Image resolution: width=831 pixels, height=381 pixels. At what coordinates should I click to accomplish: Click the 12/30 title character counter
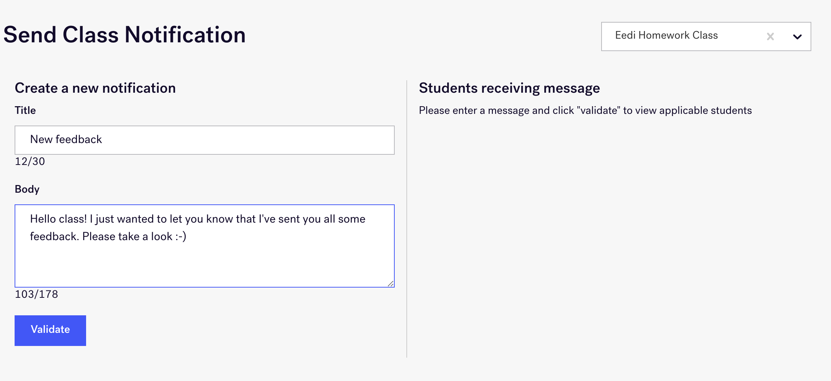(x=30, y=161)
